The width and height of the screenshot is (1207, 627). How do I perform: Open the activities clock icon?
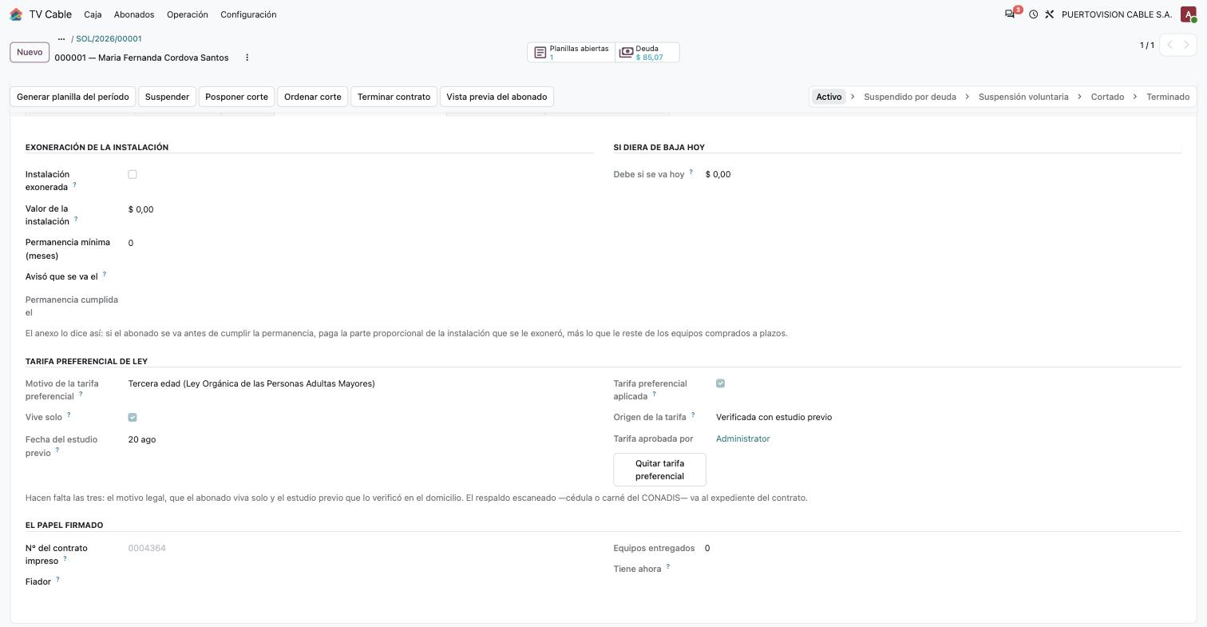point(1033,14)
